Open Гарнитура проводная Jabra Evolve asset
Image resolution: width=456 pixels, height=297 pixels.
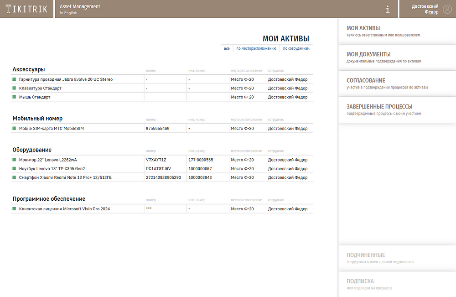point(66,79)
